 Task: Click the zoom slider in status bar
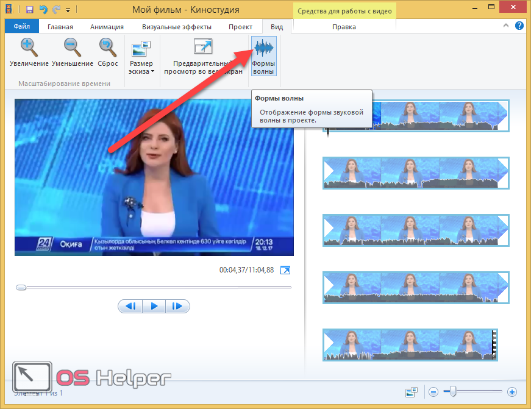(x=453, y=391)
